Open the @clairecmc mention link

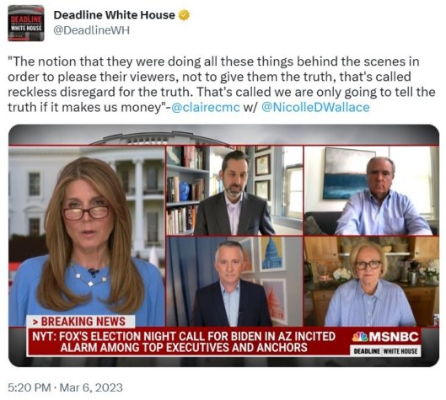(x=206, y=108)
